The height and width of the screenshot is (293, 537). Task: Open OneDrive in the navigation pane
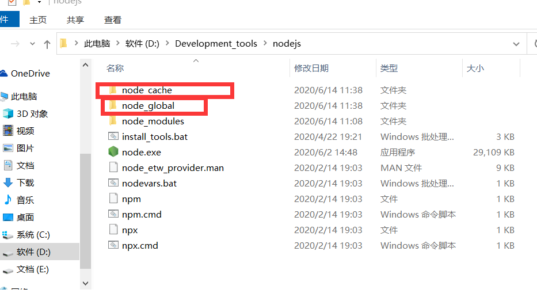[x=30, y=73]
